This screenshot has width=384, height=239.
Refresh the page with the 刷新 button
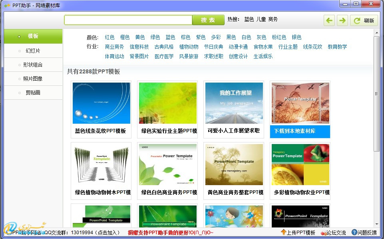pos(364,20)
